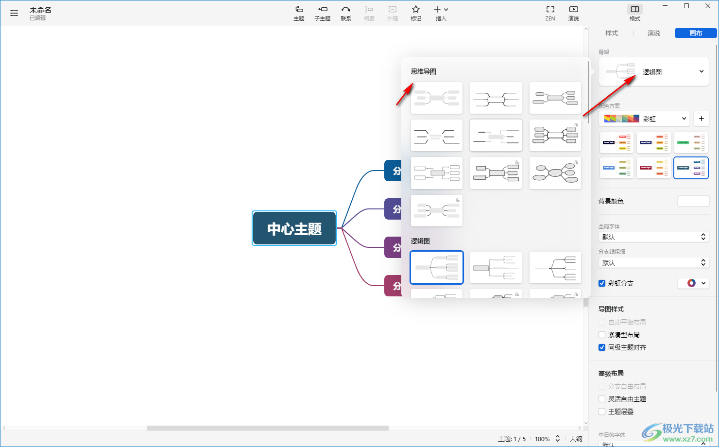This screenshot has width=719, height=447.
Task: Toggle the 同级主题对齐 checkbox
Action: tap(602, 347)
